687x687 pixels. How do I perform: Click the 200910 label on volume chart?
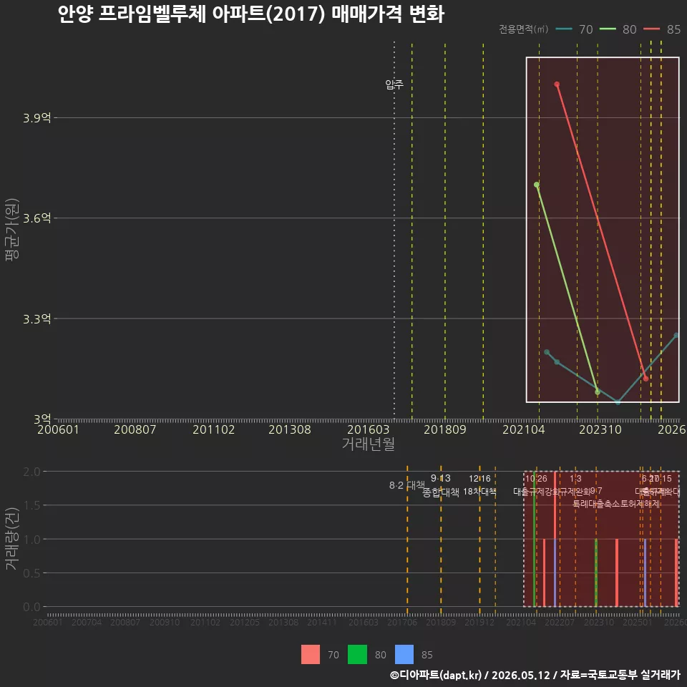coord(165,622)
